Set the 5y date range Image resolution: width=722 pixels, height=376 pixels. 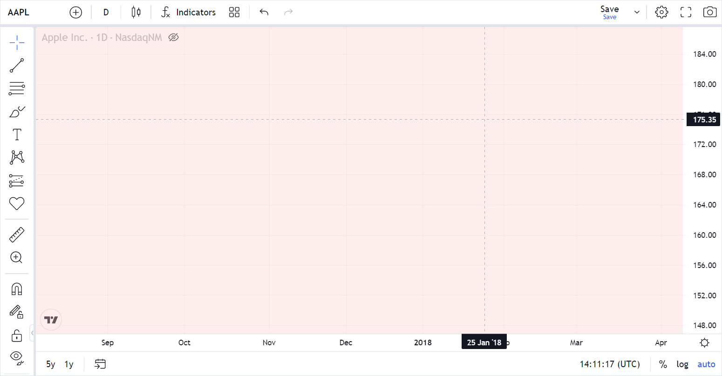pos(51,364)
